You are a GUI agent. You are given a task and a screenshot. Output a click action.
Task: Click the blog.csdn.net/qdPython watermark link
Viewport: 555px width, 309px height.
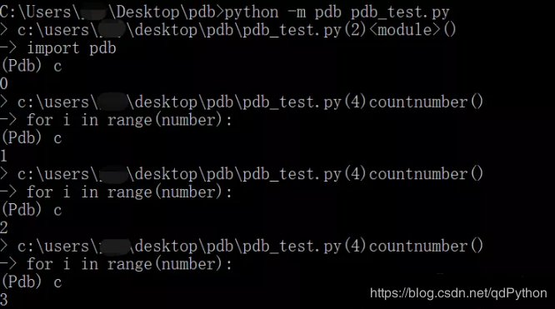tap(458, 293)
